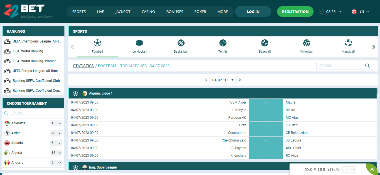The image size is (380, 175).
Task: Expand the Africa tournament list
Action: click(56, 133)
